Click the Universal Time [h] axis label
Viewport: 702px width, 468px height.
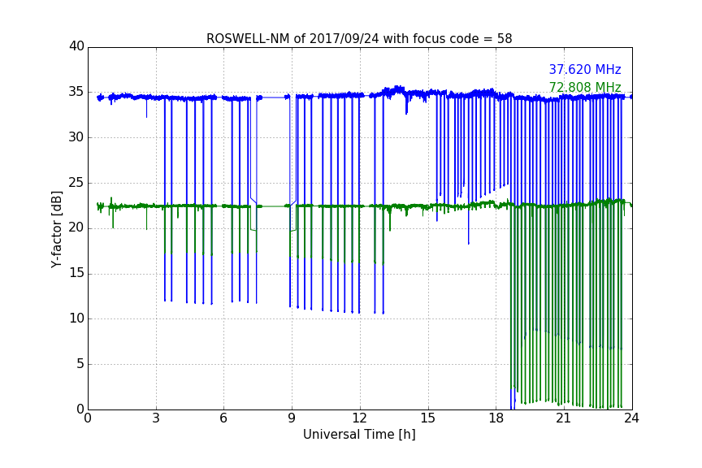(359, 435)
